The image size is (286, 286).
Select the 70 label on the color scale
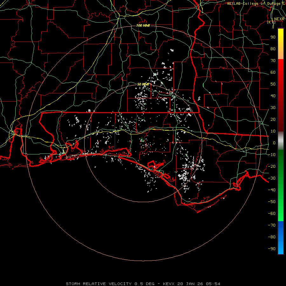[x=273, y=61]
